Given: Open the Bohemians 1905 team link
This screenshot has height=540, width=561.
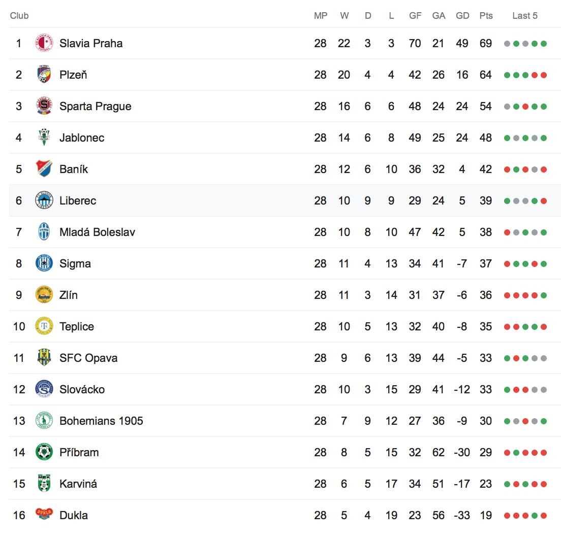Looking at the screenshot, I should pos(101,421).
